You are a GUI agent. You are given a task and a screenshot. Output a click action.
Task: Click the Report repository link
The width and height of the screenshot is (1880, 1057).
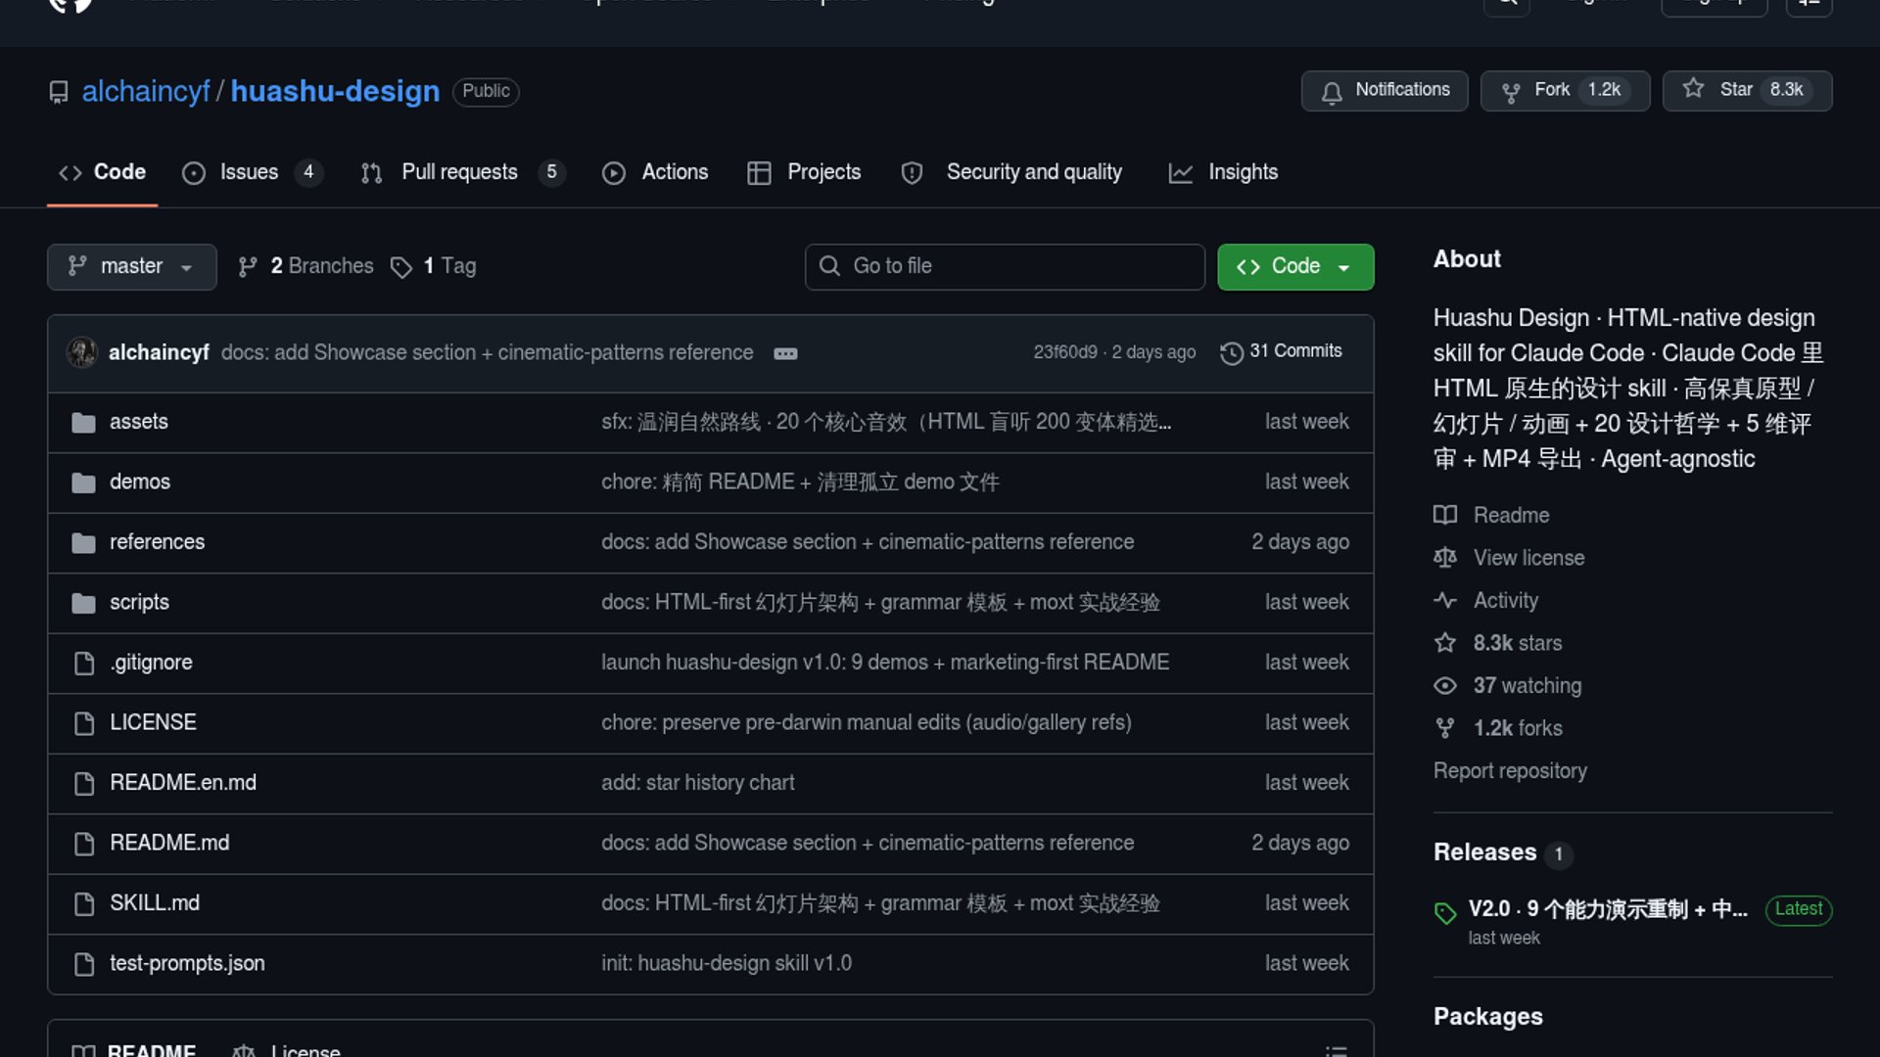(1509, 771)
